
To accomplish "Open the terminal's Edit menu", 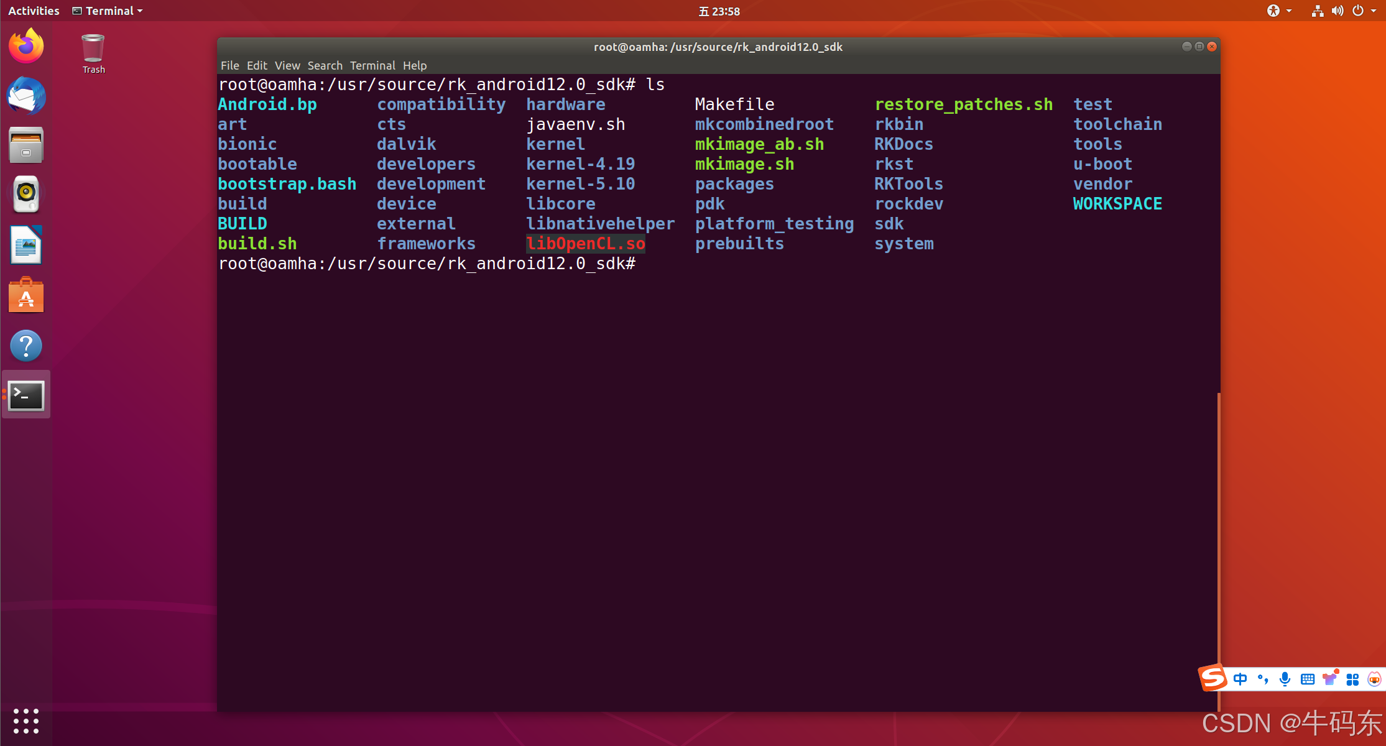I will pyautogui.click(x=256, y=65).
